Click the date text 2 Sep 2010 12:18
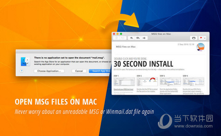 [186, 44]
